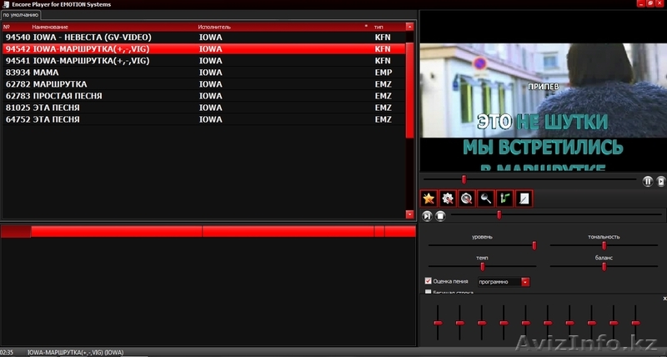Sort list by Наименование column header
The image size is (667, 357).
coord(52,27)
